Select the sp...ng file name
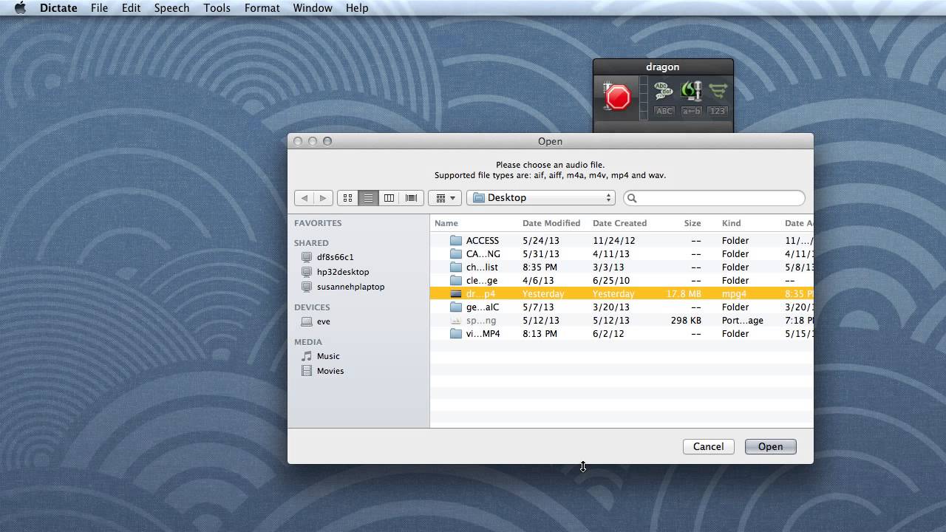Screen dimensions: 946x532 click(481, 321)
